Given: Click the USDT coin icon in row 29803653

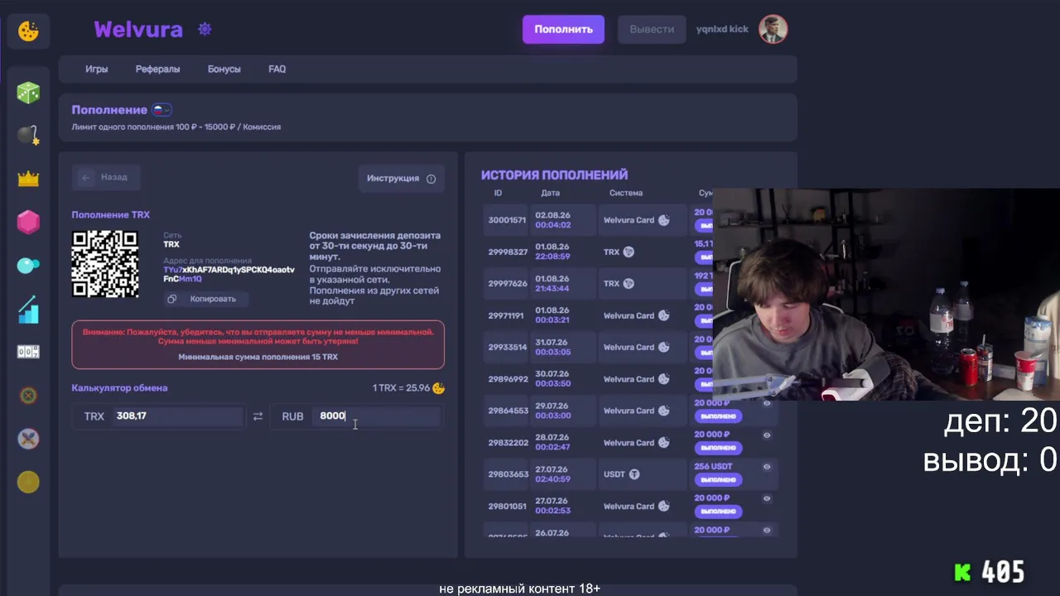Looking at the screenshot, I should (x=634, y=474).
